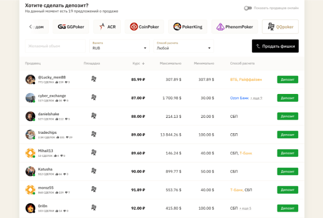Click the Минимально column header
Image resolution: width=323 pixels, height=218 pixels.
click(x=204, y=64)
